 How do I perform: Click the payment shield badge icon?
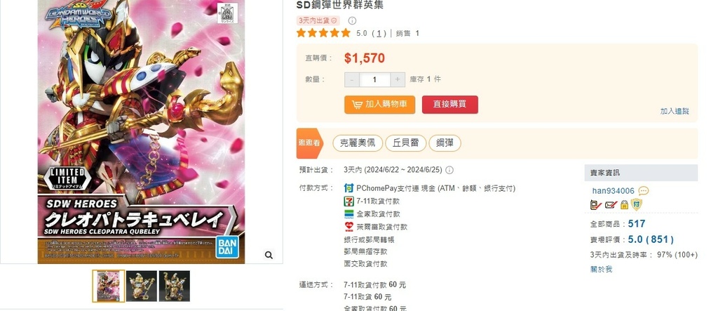pos(637,204)
